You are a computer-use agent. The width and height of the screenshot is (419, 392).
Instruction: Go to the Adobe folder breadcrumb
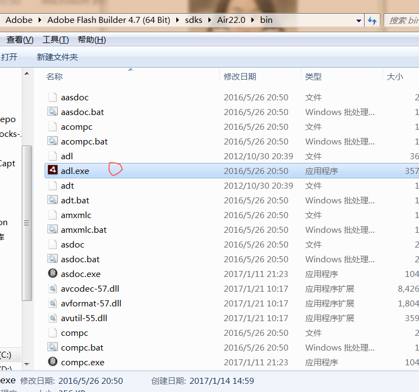pyautogui.click(x=19, y=20)
